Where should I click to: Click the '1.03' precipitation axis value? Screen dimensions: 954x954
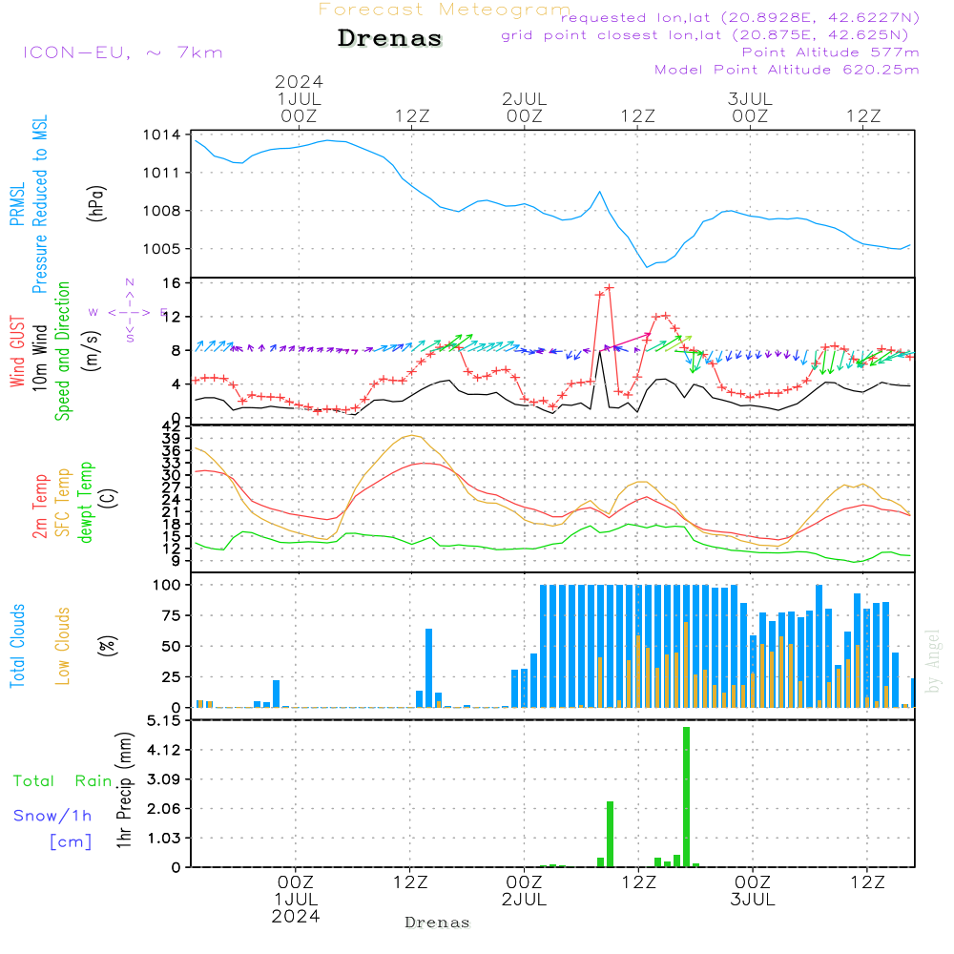(x=164, y=838)
